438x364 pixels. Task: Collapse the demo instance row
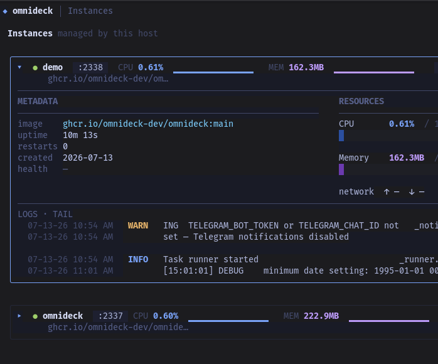(x=19, y=67)
